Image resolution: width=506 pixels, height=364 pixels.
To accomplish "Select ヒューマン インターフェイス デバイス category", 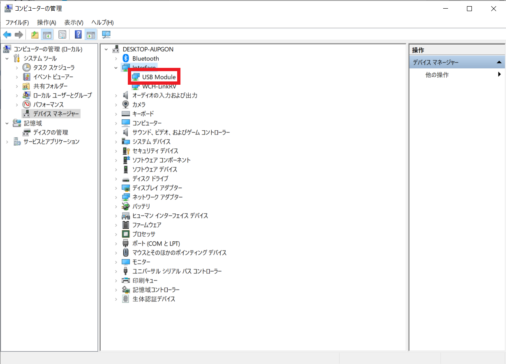I will [x=170, y=216].
